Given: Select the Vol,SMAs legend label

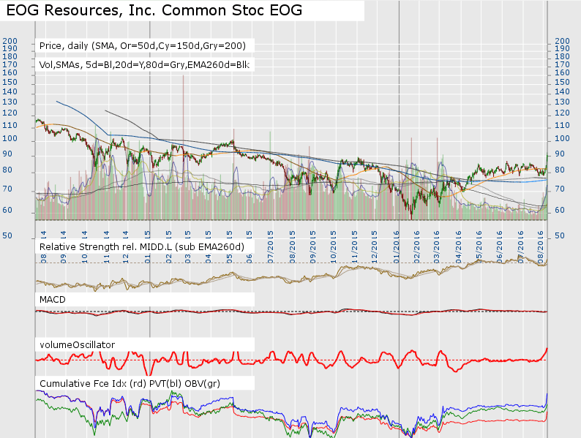Looking at the screenshot, I should point(144,65).
